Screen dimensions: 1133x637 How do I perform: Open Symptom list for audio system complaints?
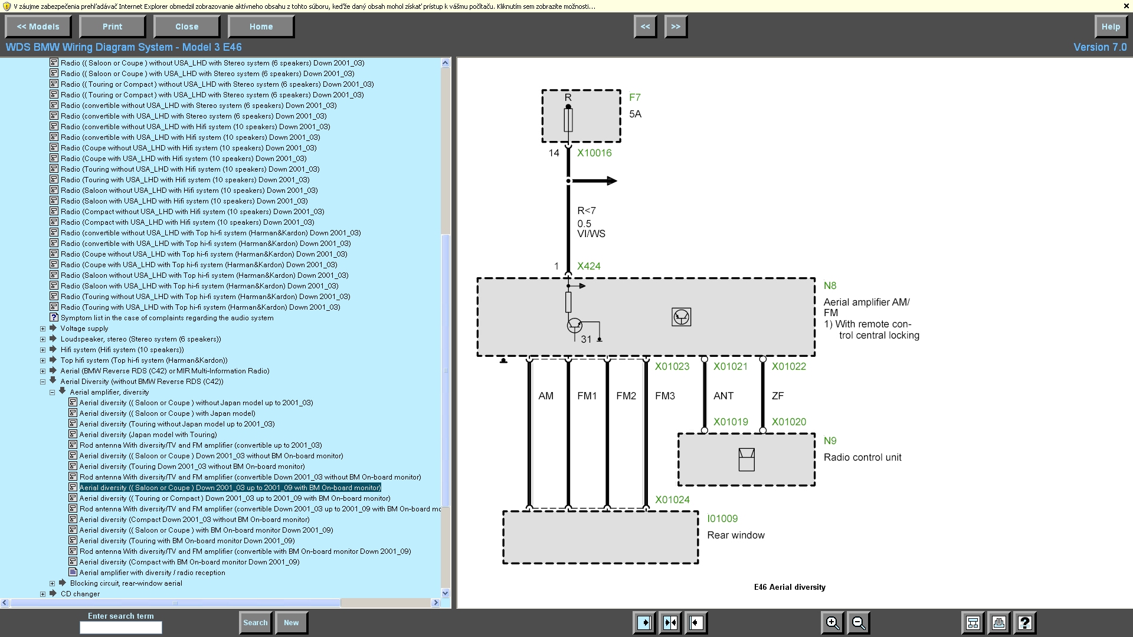[x=167, y=318]
